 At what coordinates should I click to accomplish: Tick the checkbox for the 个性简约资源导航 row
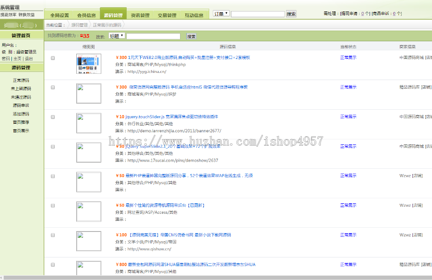(53, 206)
